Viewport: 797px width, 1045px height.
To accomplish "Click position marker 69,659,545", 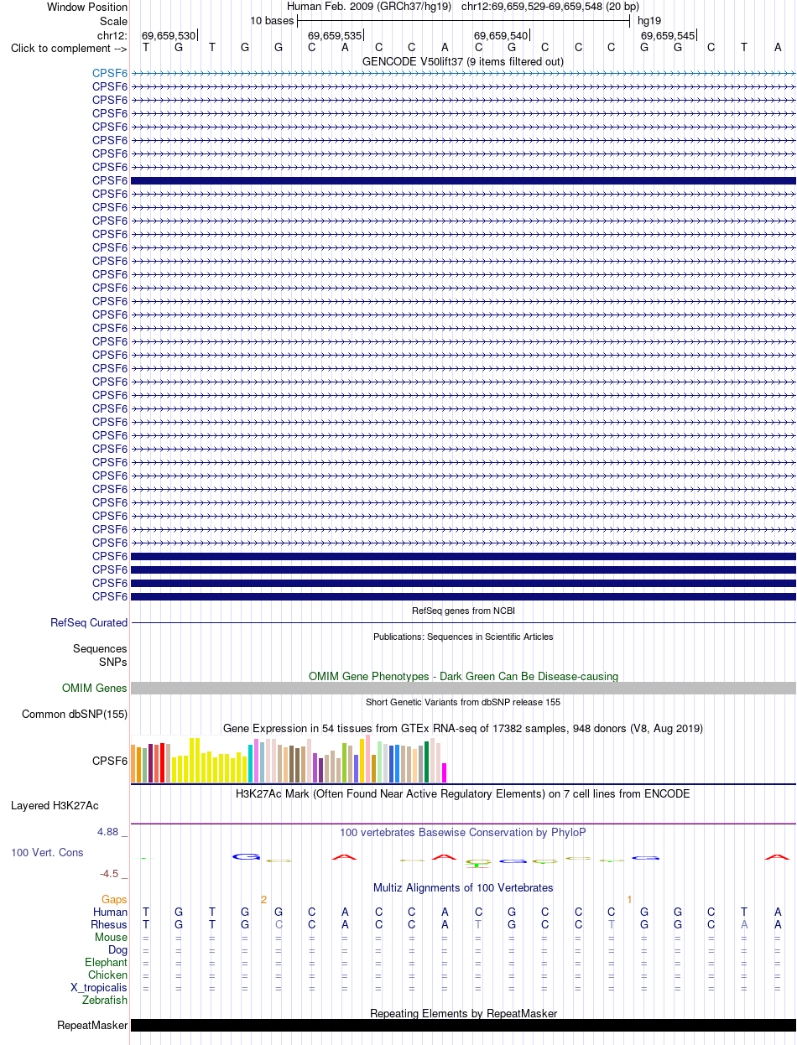I will click(669, 35).
